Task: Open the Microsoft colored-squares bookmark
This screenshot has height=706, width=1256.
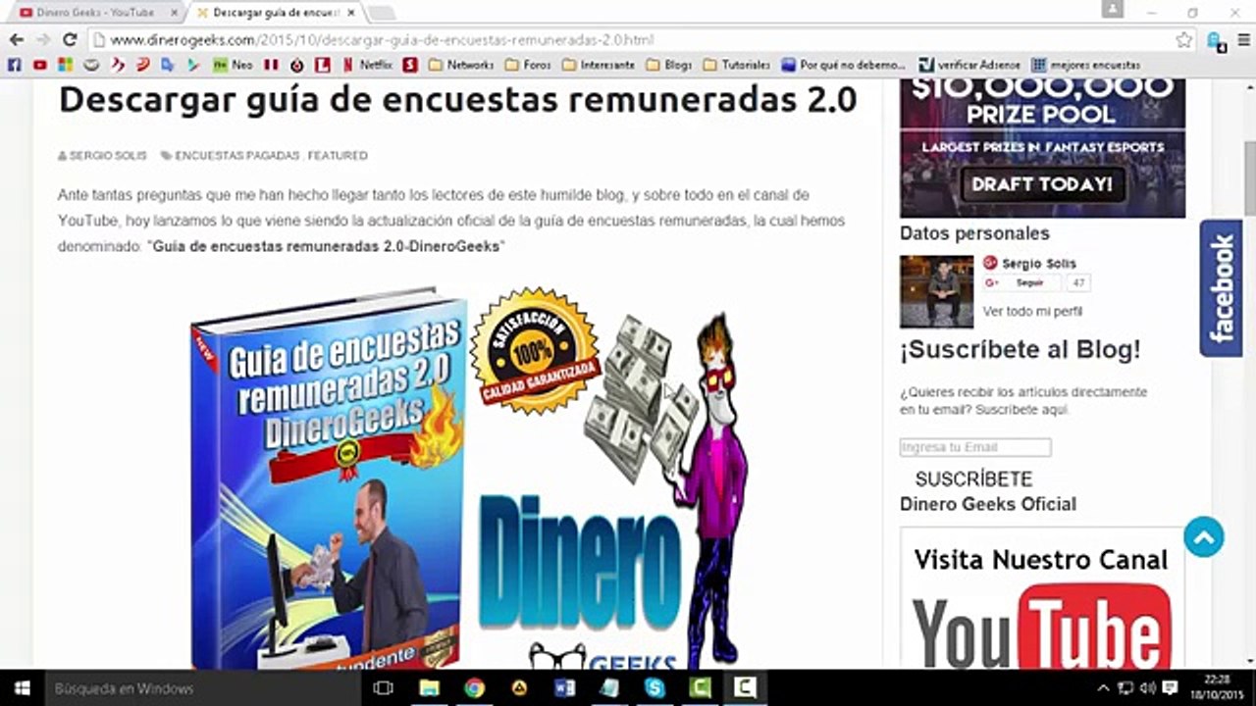Action: (x=65, y=65)
